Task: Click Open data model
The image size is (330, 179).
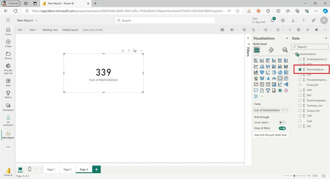Action: click(93, 30)
